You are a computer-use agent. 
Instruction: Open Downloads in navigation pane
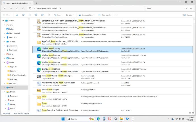click(12, 50)
